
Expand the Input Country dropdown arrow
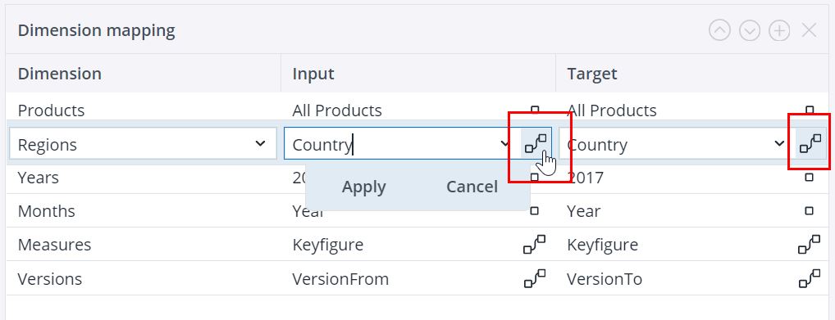[505, 143]
